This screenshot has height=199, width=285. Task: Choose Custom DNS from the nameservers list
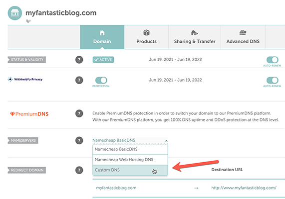point(130,170)
